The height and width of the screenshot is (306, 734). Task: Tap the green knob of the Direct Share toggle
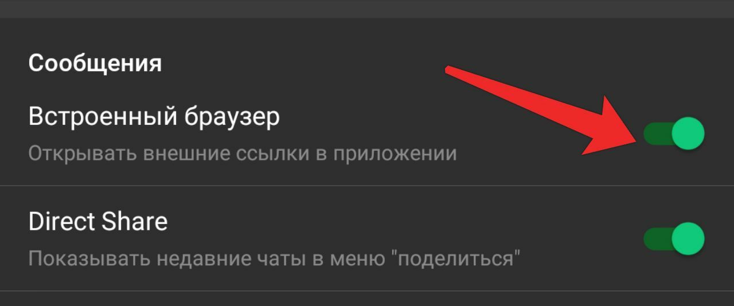pos(688,239)
